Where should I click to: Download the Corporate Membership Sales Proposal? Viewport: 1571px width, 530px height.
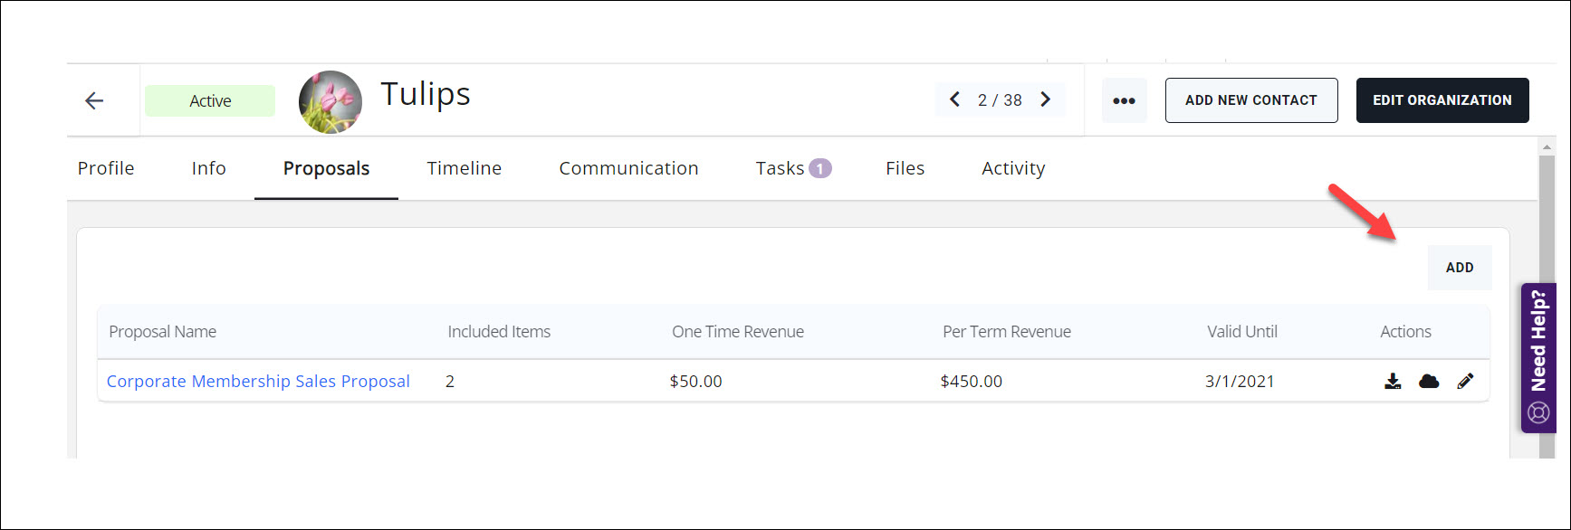1393,381
